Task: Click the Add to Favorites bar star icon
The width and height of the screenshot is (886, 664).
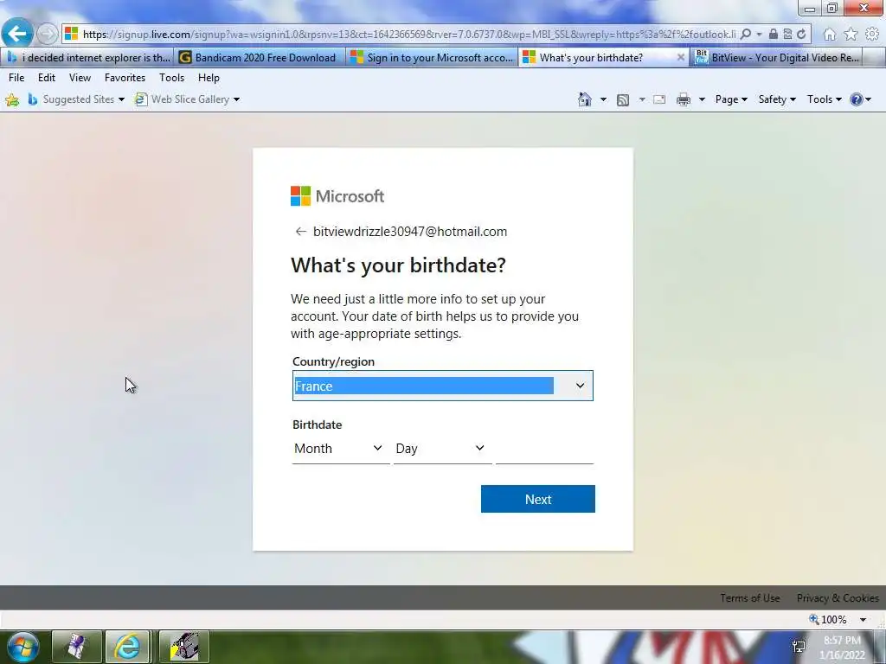Action: [12, 100]
